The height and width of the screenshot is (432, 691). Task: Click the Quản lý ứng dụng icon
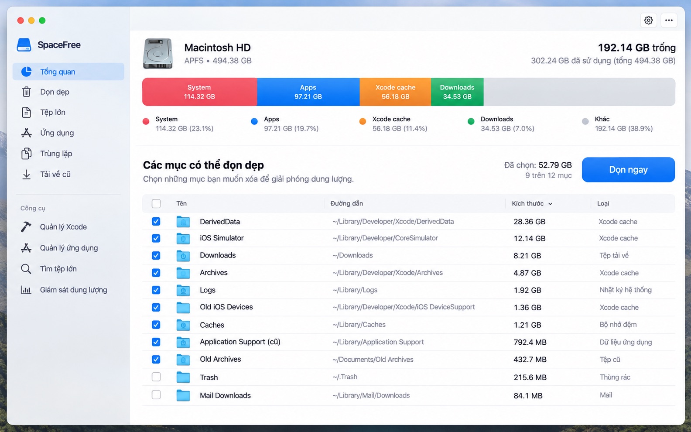[x=26, y=248]
